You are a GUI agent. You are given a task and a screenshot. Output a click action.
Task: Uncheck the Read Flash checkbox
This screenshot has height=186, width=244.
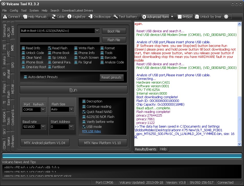tap(50, 48)
